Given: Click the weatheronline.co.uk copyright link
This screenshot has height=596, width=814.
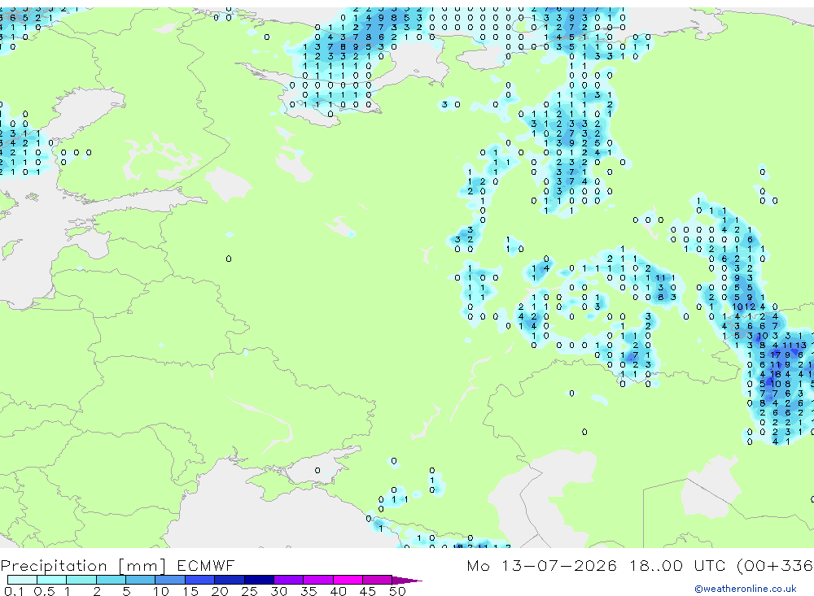Looking at the screenshot, I should click(x=745, y=589).
